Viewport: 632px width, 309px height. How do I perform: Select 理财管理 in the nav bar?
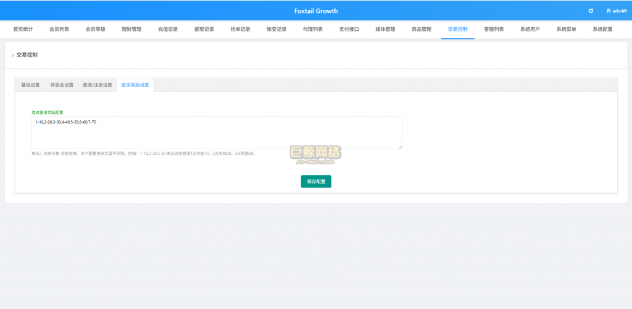click(x=132, y=30)
